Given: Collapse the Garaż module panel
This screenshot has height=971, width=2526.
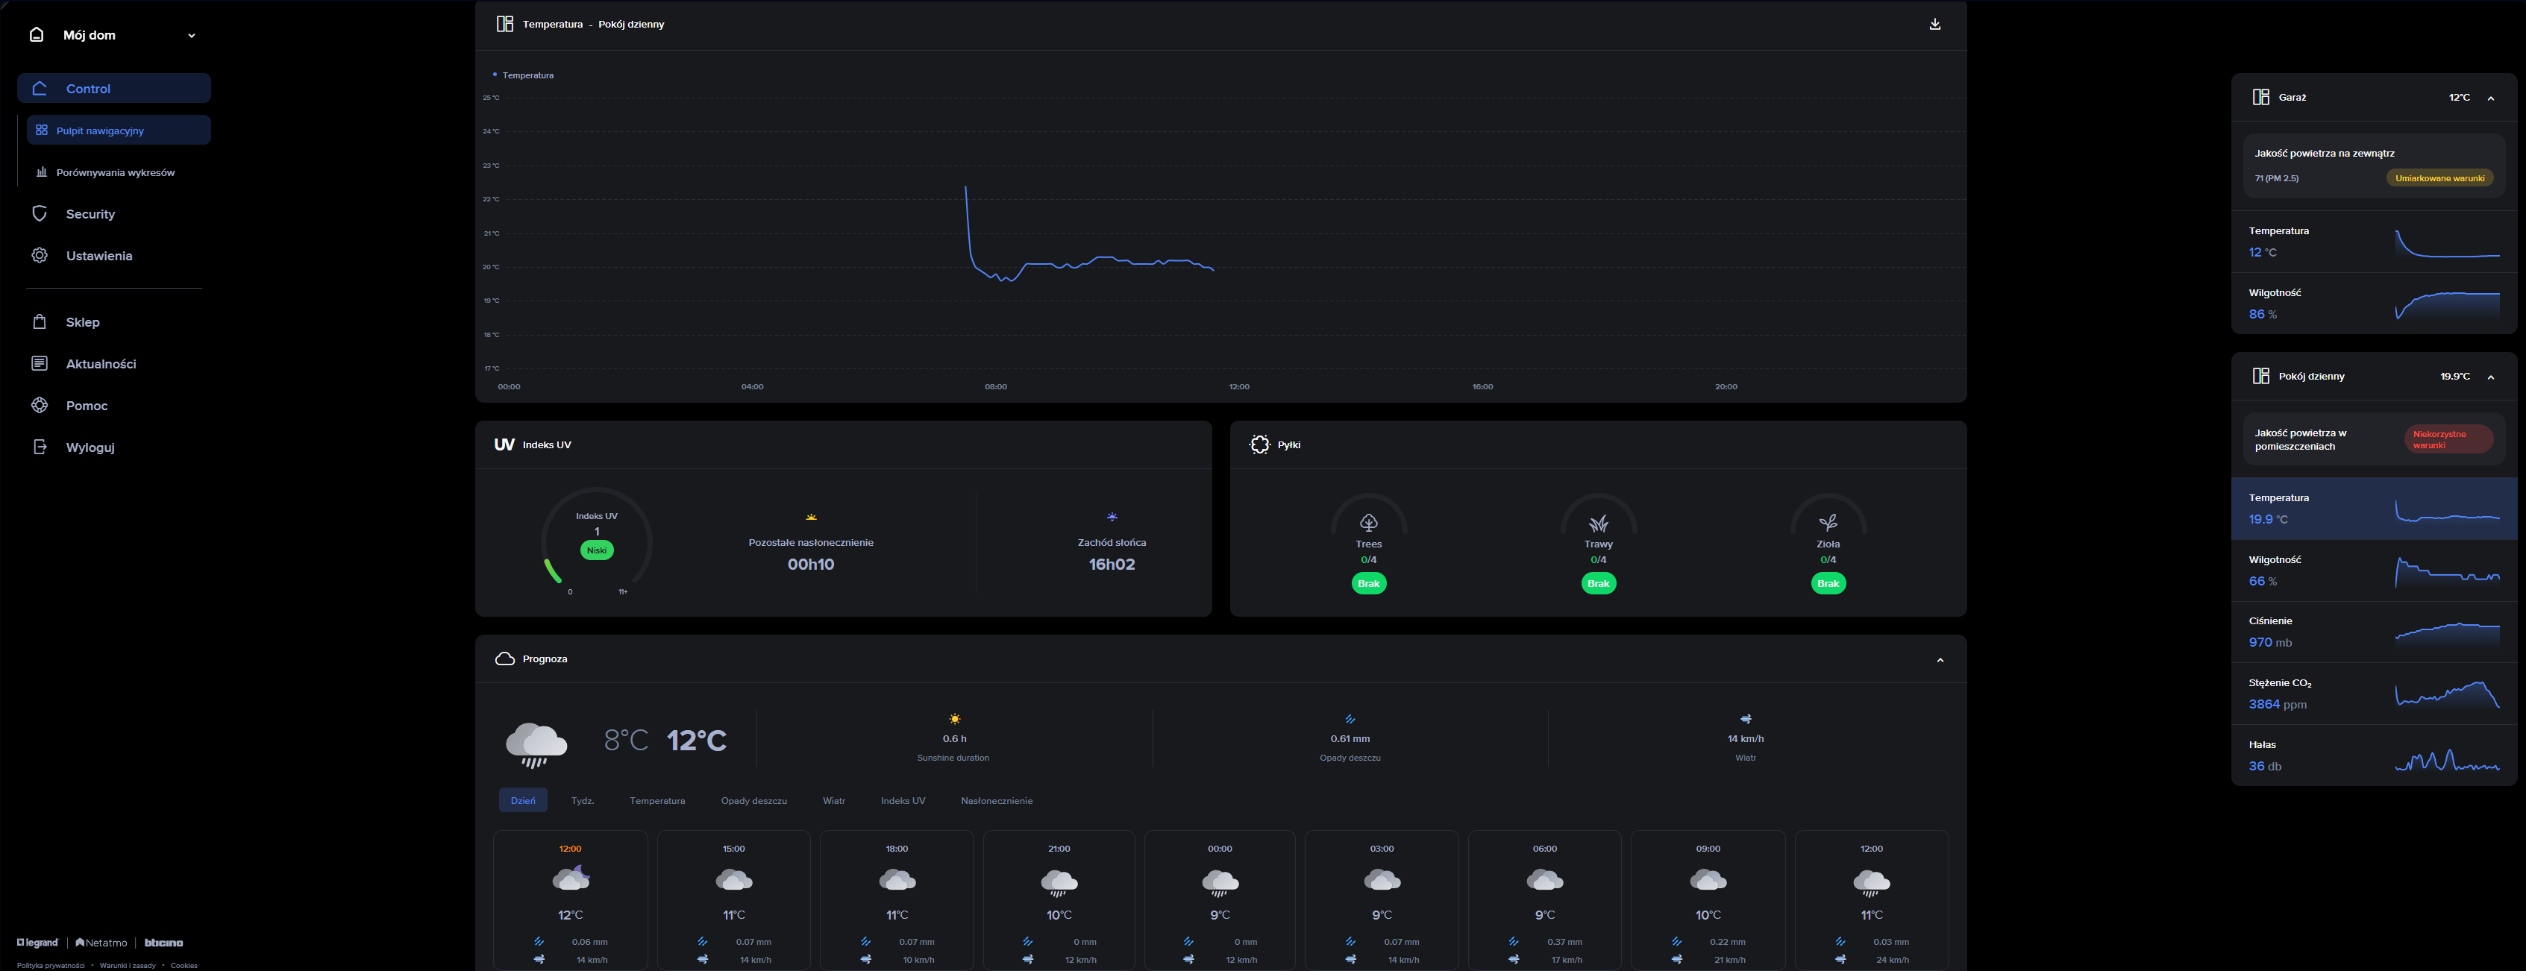Looking at the screenshot, I should [x=2489, y=98].
